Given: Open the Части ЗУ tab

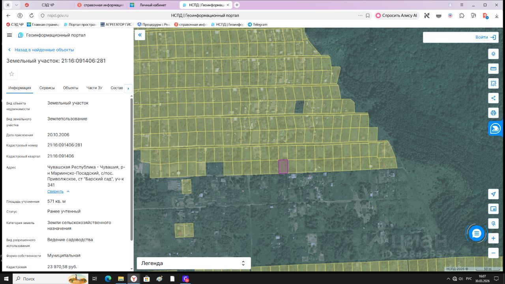Looking at the screenshot, I should pyautogui.click(x=94, y=88).
